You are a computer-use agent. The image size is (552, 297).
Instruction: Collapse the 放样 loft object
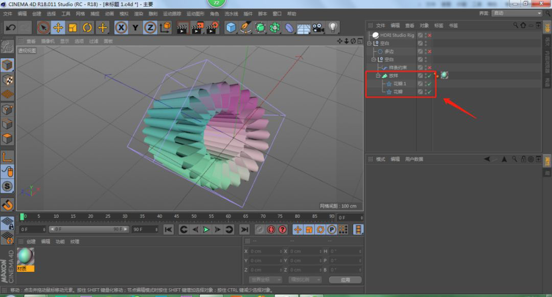point(378,76)
